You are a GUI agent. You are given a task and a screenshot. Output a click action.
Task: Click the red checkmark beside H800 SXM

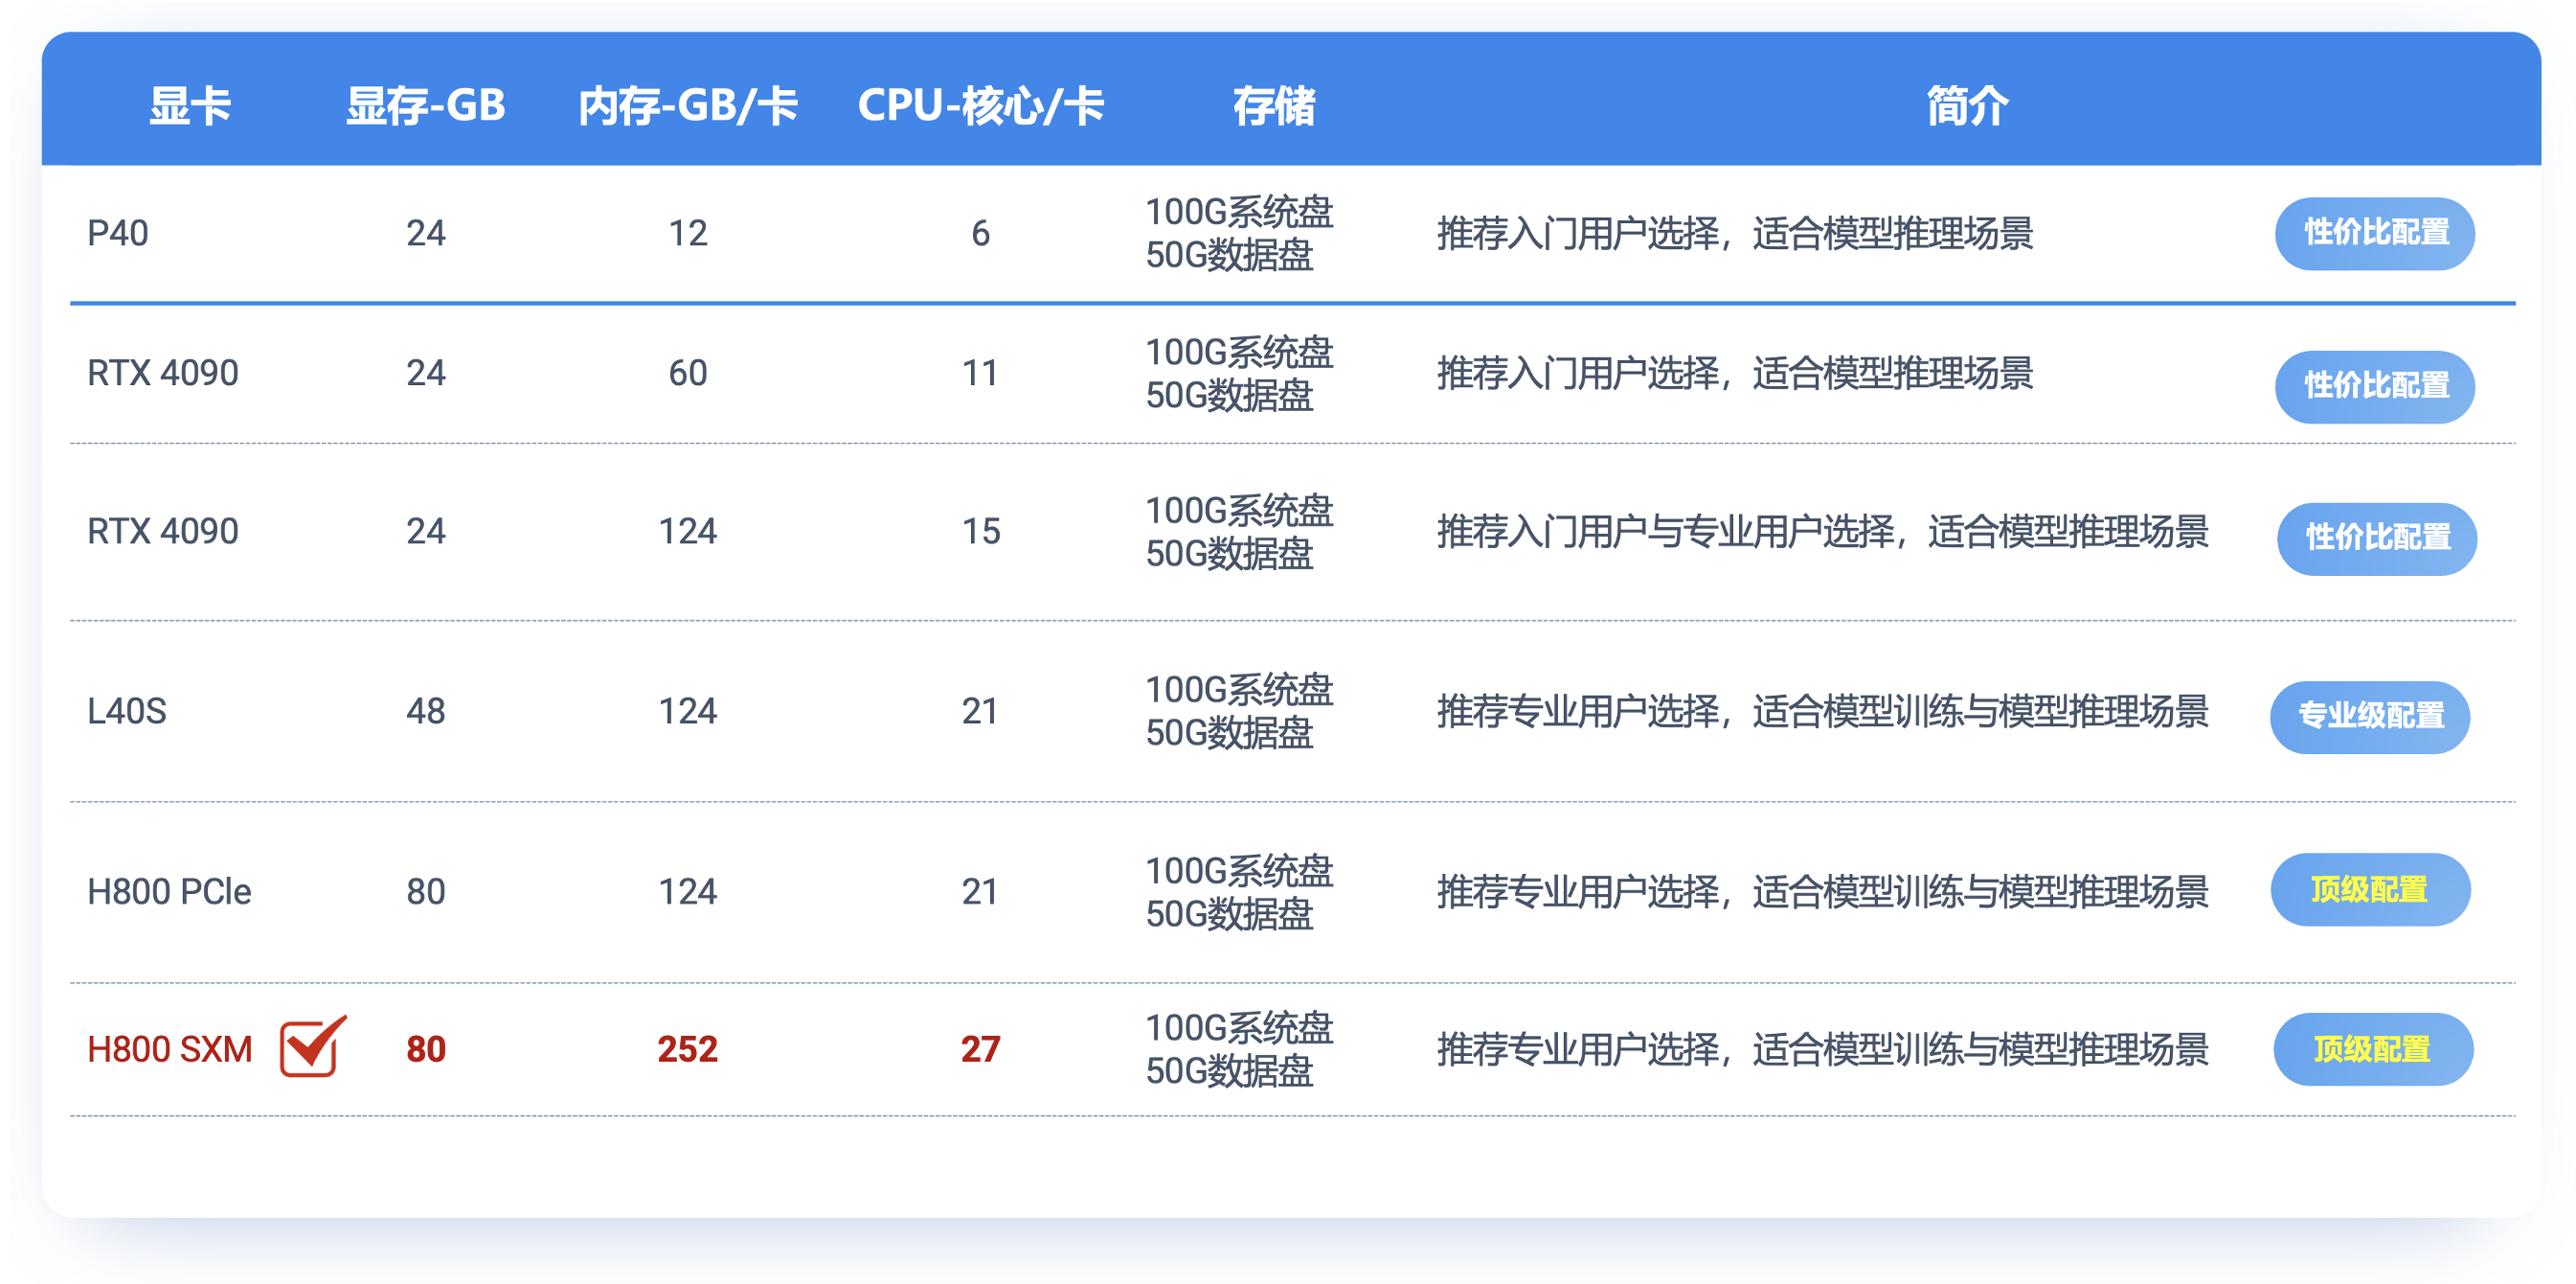coord(313,1045)
